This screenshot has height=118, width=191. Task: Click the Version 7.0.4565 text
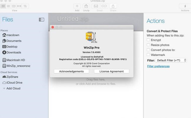91,52
